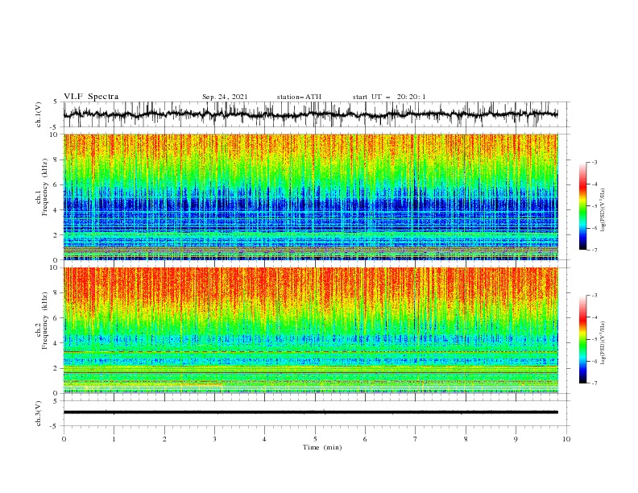Click the '5' tick on time axis

point(314,439)
